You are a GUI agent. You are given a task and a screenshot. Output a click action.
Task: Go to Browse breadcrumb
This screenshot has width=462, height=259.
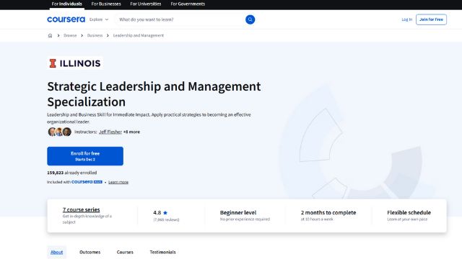70,35
